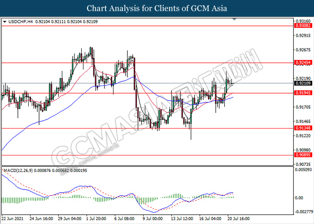Click the MACD scale value -0.002779
Screen dimensions: 314x224
[303, 211]
